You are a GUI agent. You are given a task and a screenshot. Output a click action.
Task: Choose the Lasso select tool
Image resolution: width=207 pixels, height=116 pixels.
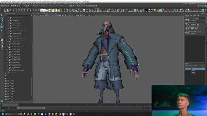(2, 18)
